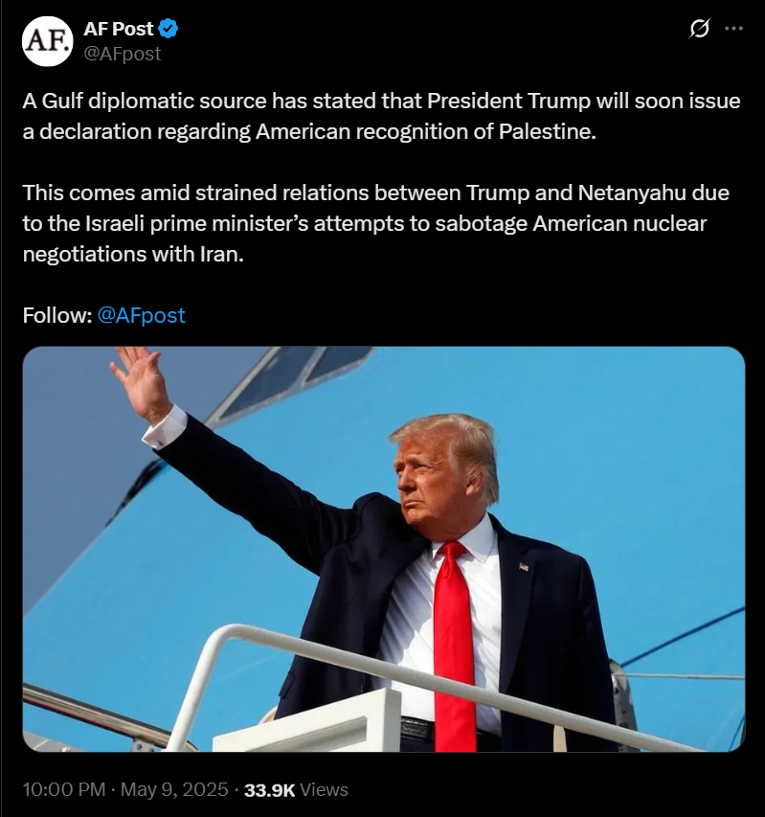Open the Grok explain-this-post icon
This screenshot has width=765, height=817.
698,28
